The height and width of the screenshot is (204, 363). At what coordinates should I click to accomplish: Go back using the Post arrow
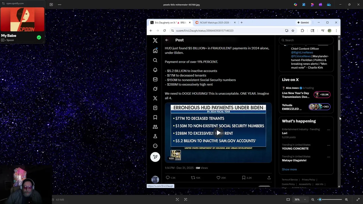pos(167,40)
